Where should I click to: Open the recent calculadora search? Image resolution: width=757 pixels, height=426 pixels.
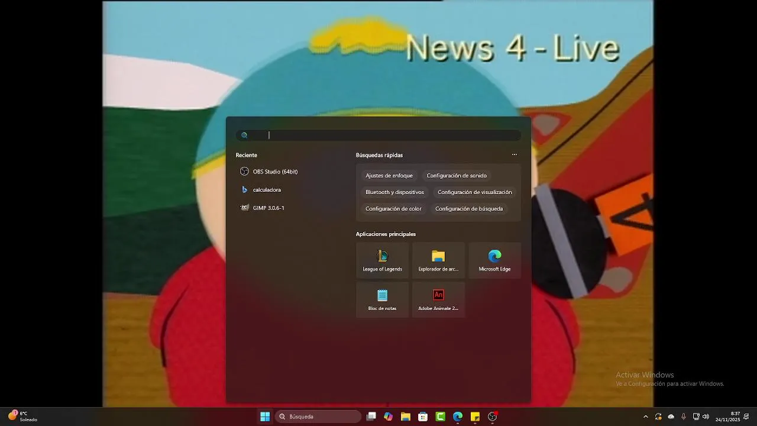[261, 190]
